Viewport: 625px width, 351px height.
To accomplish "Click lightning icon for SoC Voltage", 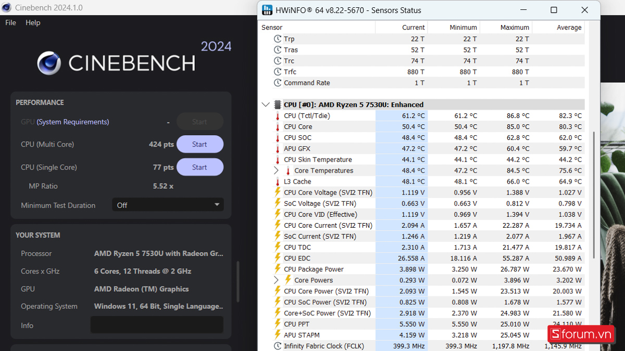I will click(x=278, y=203).
